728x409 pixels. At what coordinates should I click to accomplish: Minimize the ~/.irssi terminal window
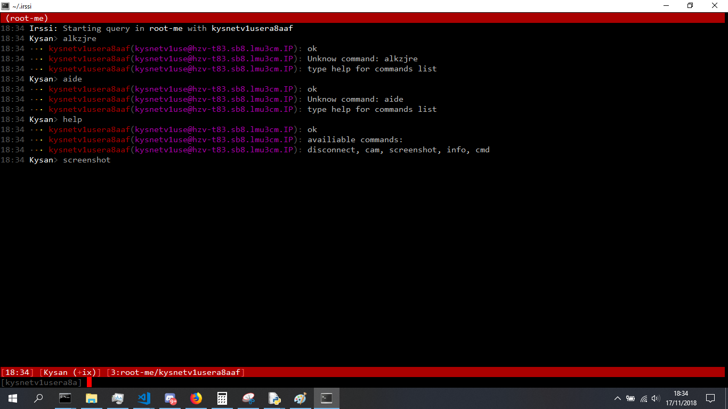[x=666, y=6]
